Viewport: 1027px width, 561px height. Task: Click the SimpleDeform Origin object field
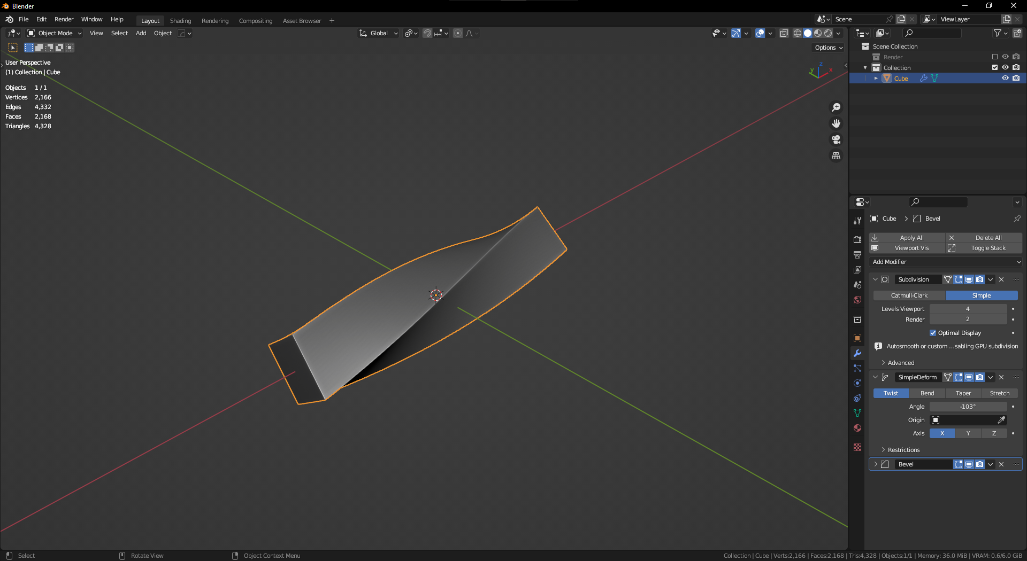(x=963, y=420)
